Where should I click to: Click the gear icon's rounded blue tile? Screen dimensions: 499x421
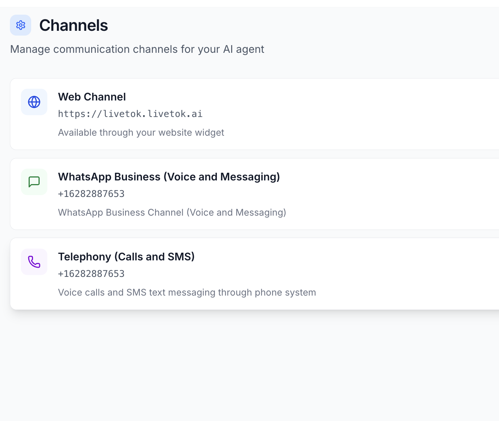coord(21,25)
